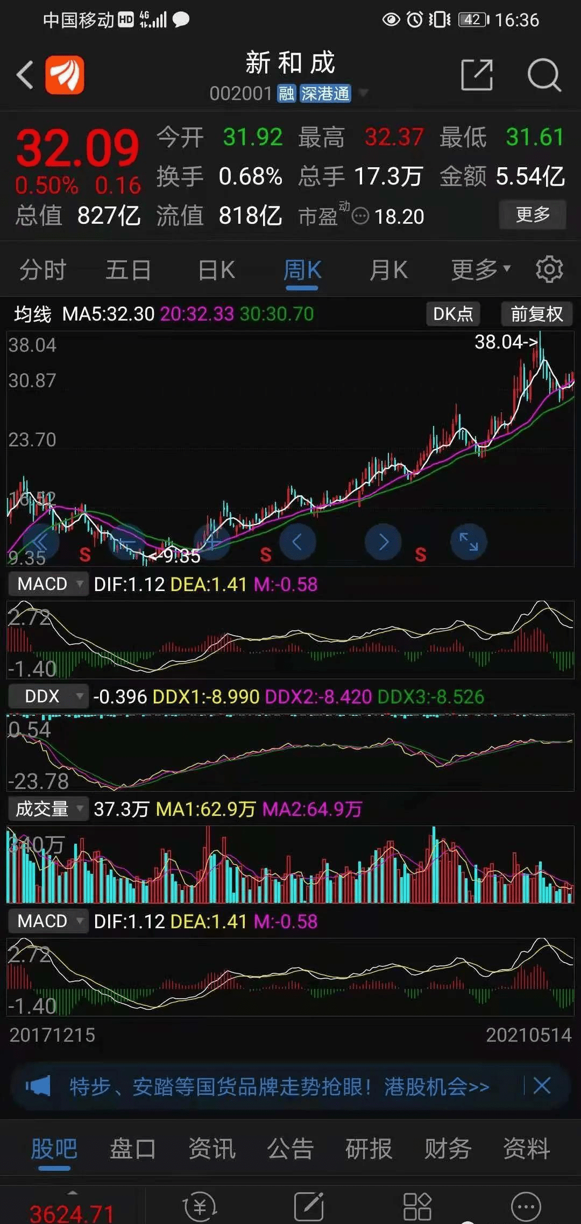Image resolution: width=581 pixels, height=1224 pixels.
Task: Open the 成交量 indicator dropdown
Action: point(48,808)
